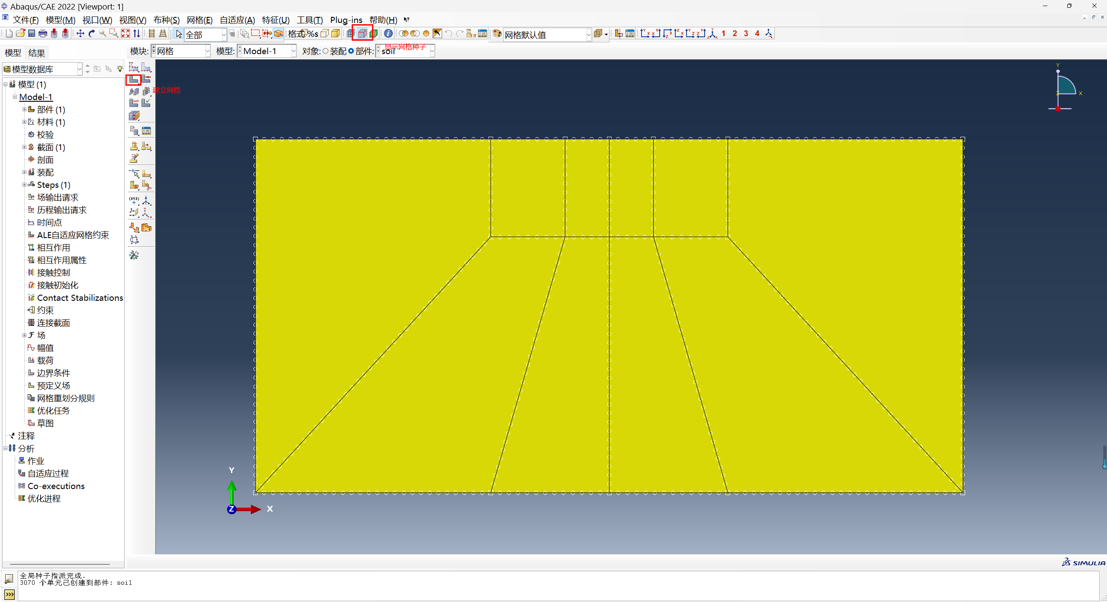Screen dimensions: 1107x602
Task: Apply the XY front view icon
Action: click(645, 33)
